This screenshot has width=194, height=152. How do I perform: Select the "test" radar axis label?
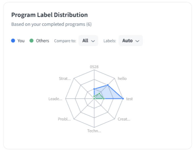pos(129,99)
